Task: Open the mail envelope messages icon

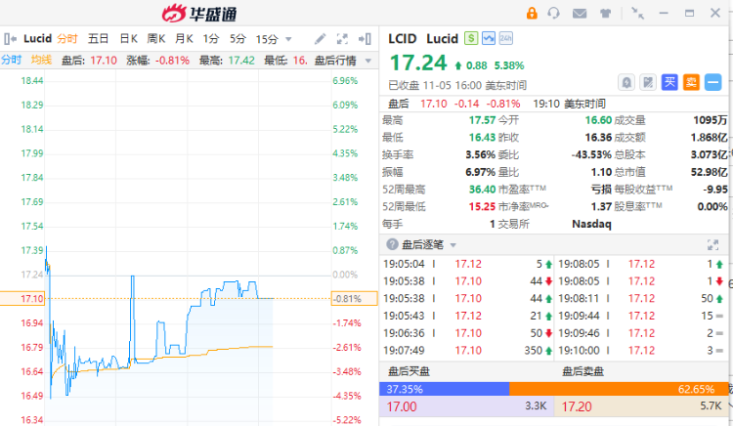Action: 580,14
